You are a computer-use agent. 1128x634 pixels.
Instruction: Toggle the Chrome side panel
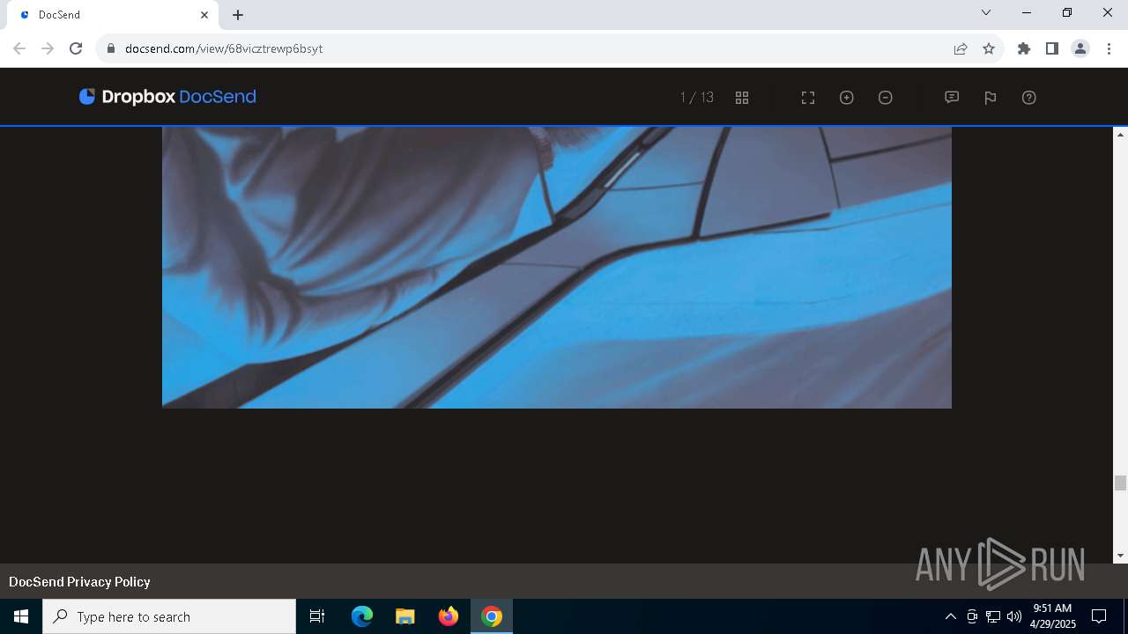1052,48
